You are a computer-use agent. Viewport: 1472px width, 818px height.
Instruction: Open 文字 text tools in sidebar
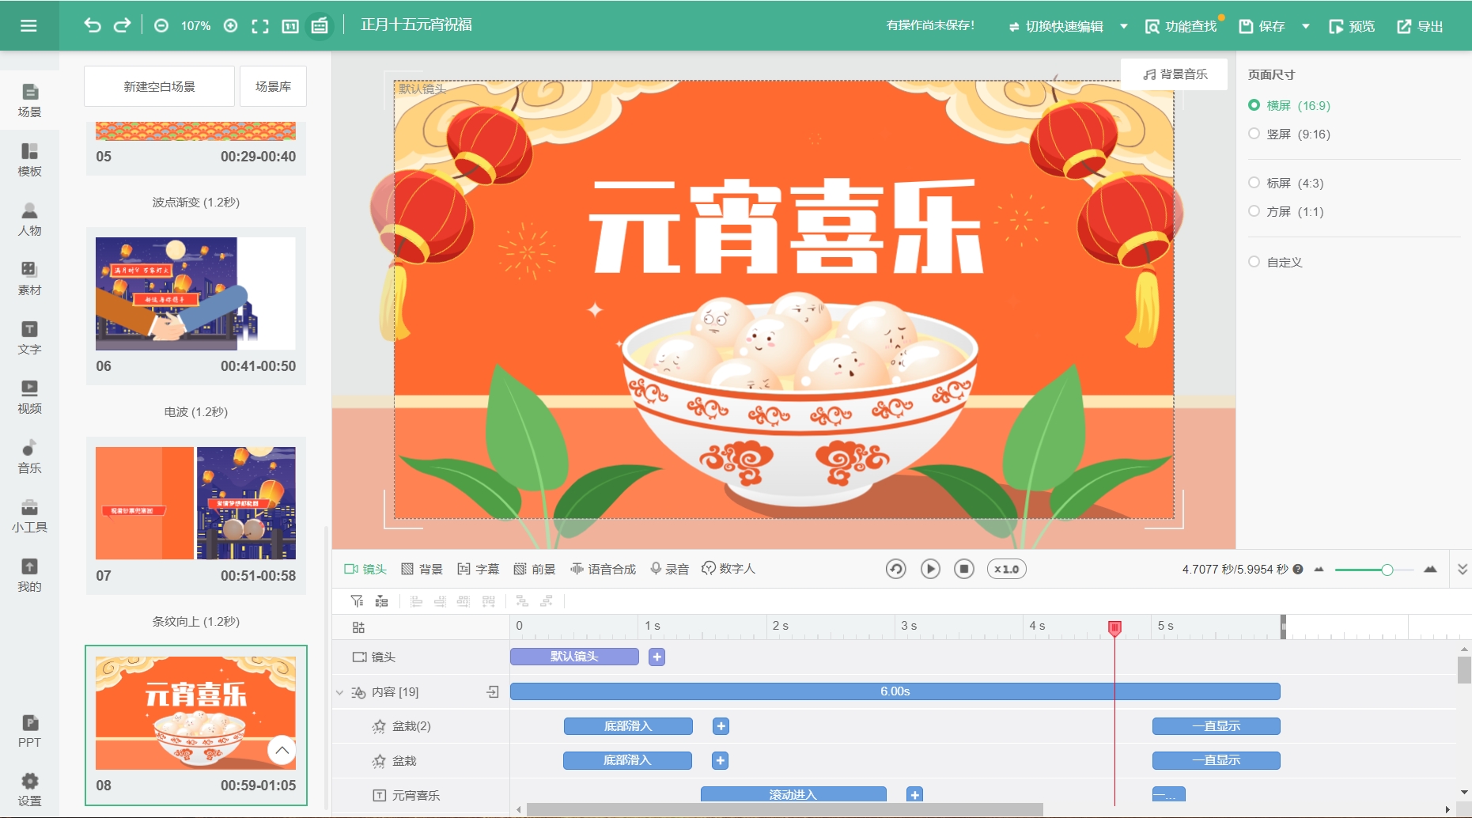pos(29,338)
